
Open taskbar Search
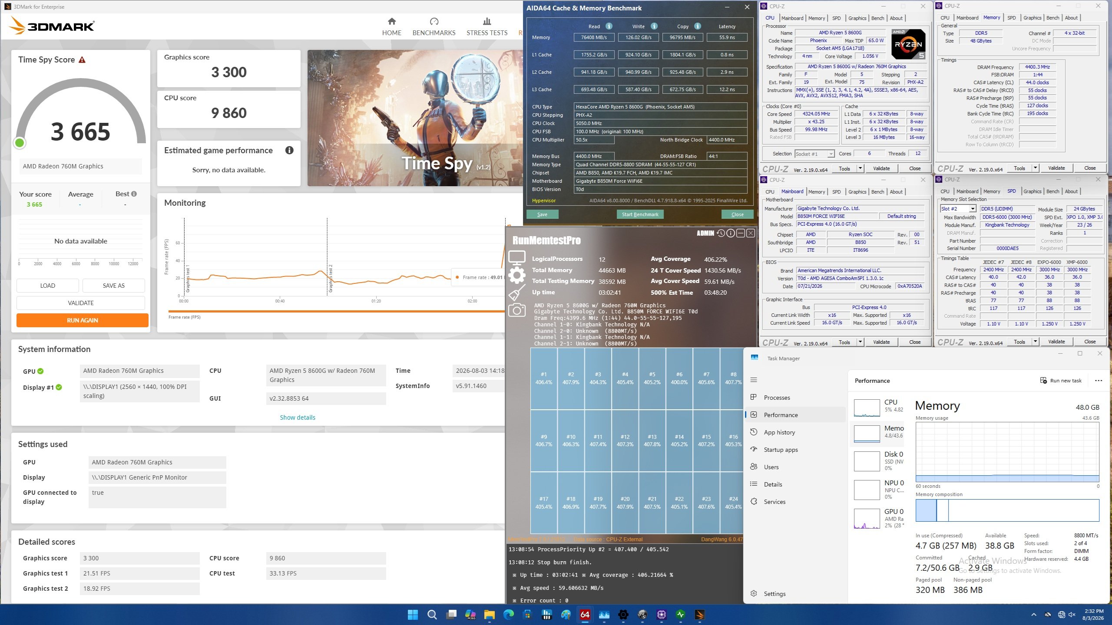pyautogui.click(x=432, y=615)
